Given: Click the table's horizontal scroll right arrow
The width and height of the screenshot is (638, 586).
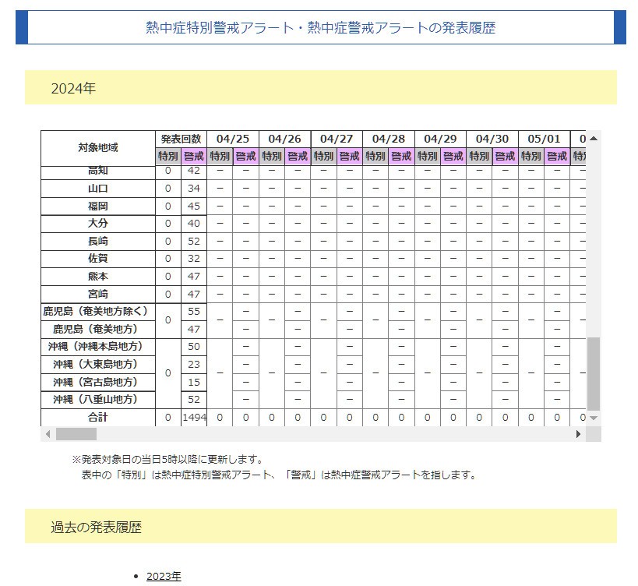Looking at the screenshot, I should (578, 434).
